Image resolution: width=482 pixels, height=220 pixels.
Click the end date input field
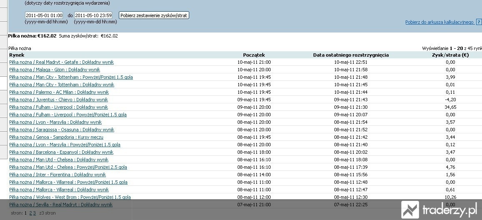tap(93, 15)
